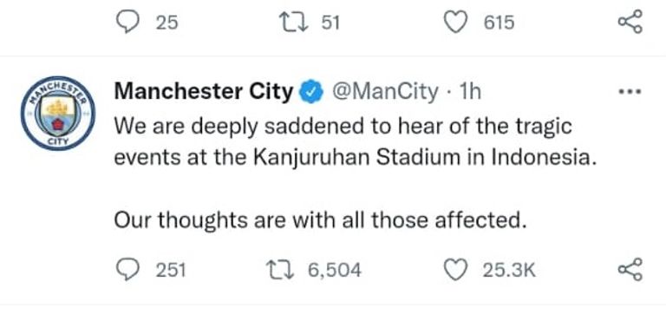Open the three-dot more options menu
Screen dimensions: 666x321
(x=630, y=91)
